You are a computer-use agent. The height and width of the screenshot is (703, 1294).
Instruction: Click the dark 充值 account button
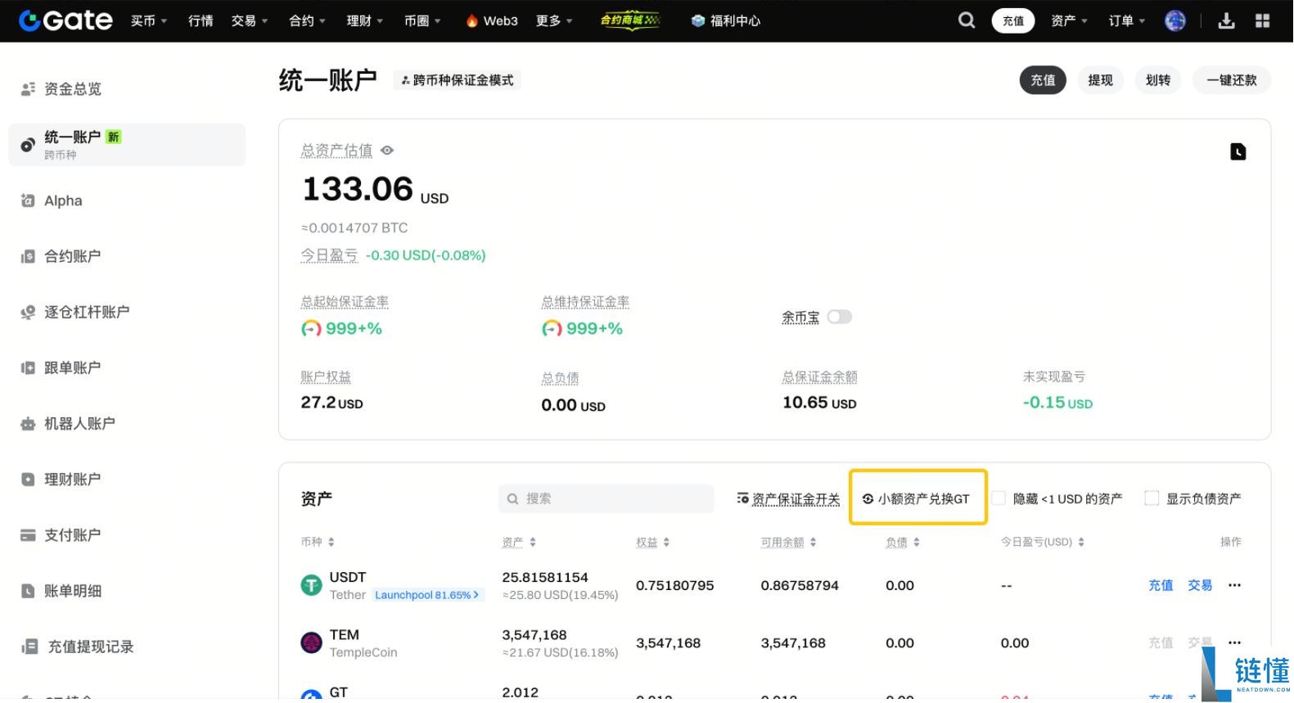tap(1043, 80)
